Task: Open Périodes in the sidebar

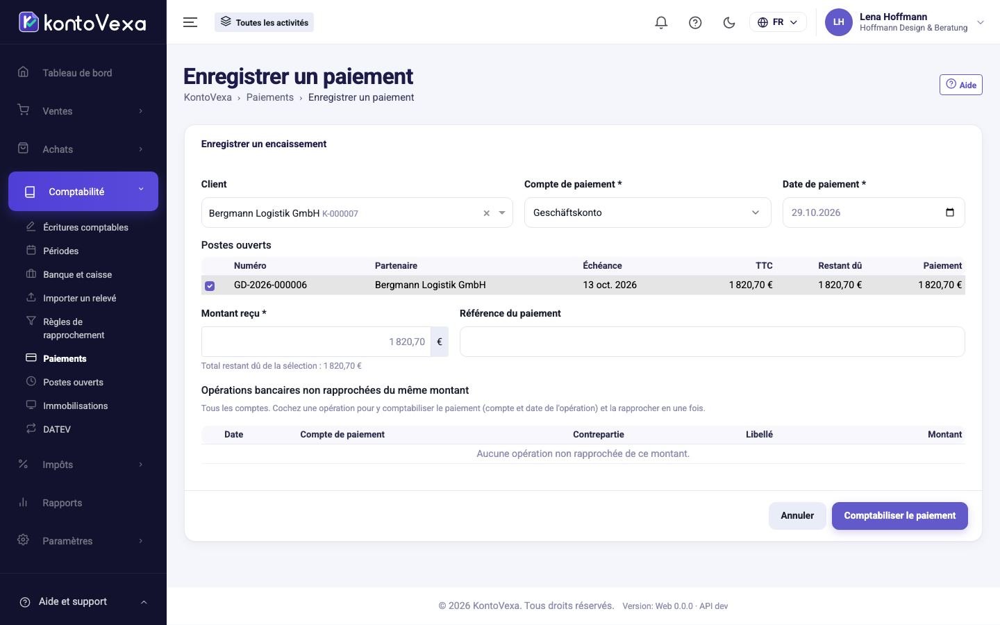Action: tap(60, 251)
